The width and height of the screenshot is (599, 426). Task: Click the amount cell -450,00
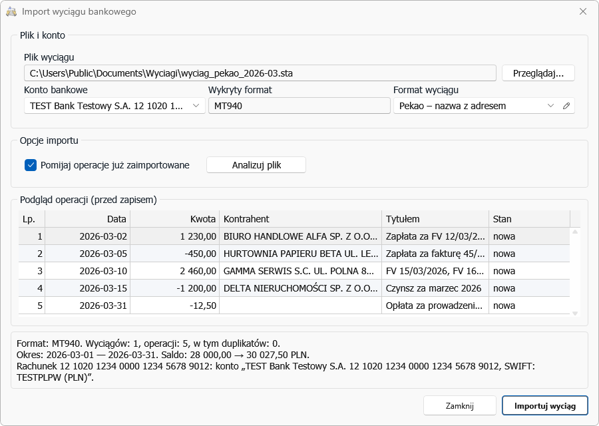pyautogui.click(x=175, y=254)
